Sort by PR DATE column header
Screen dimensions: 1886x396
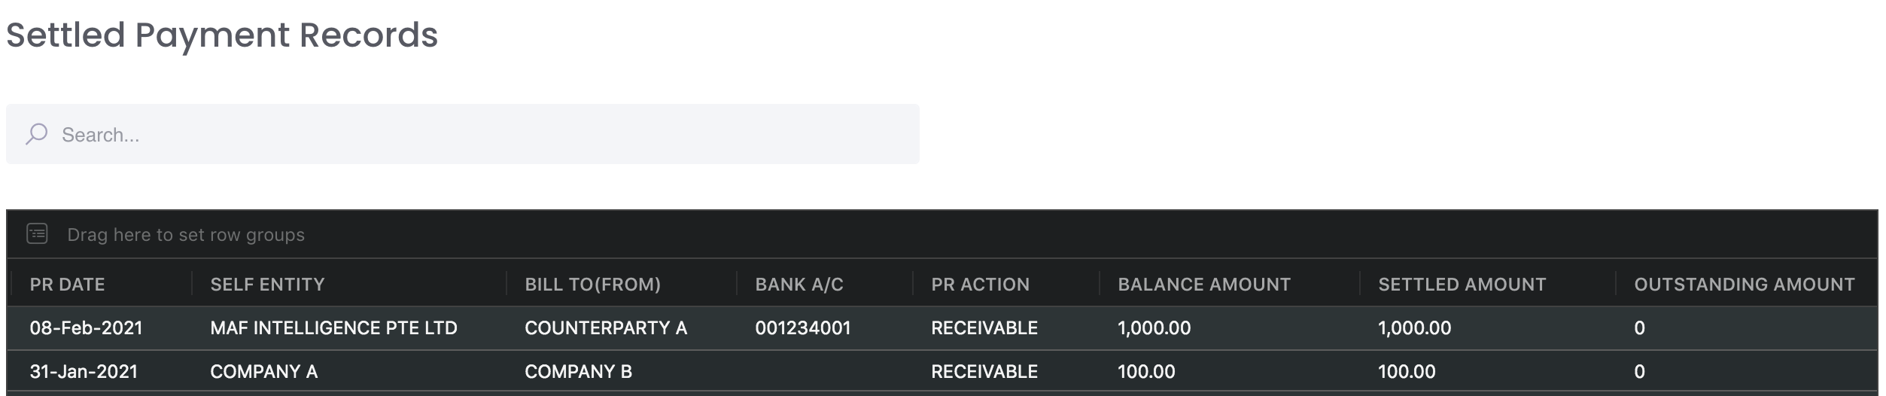67,285
